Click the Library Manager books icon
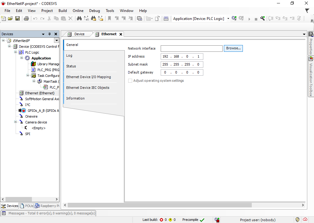This screenshot has width=314, height=223. (33, 64)
